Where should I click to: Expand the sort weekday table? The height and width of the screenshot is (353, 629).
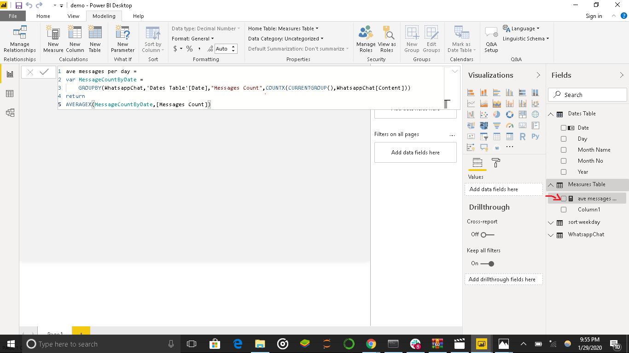(x=551, y=222)
